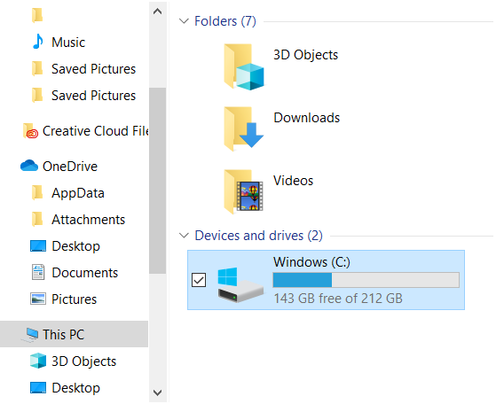
Task: Click the Windows (C:) drive icon
Action: [240, 284]
